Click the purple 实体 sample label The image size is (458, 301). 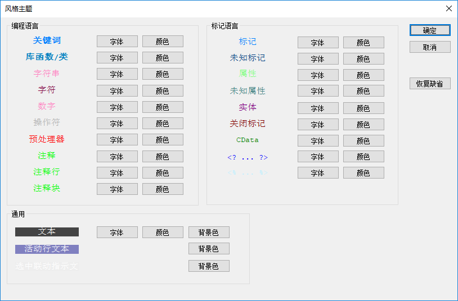248,107
